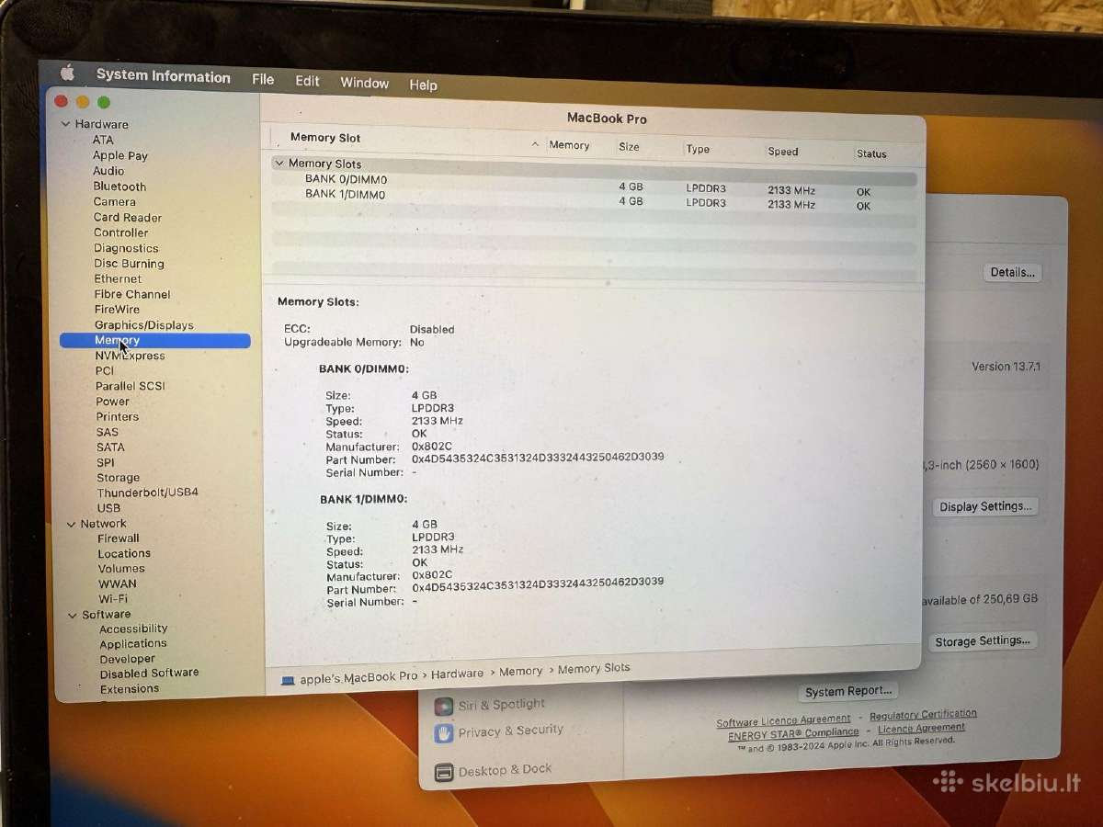Screen dimensions: 1103x827
Task: Select Audio in the sidebar
Action: (x=108, y=171)
